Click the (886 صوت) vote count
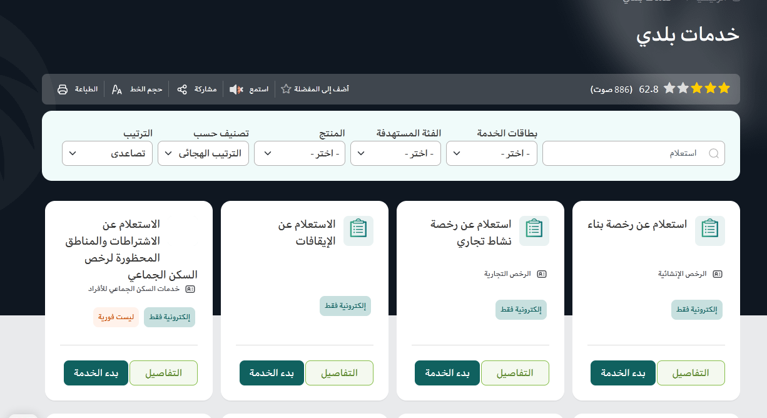 click(x=611, y=89)
